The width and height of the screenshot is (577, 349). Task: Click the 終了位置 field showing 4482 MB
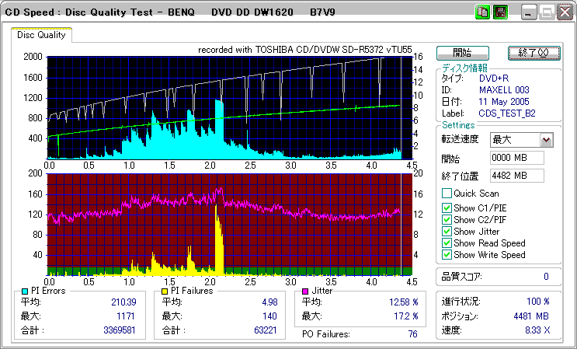(517, 176)
